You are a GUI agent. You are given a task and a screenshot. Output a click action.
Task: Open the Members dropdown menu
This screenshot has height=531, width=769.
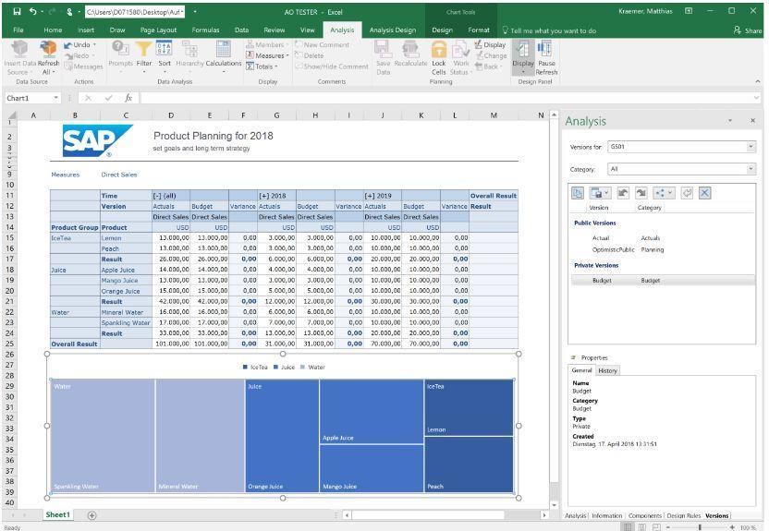coord(267,45)
